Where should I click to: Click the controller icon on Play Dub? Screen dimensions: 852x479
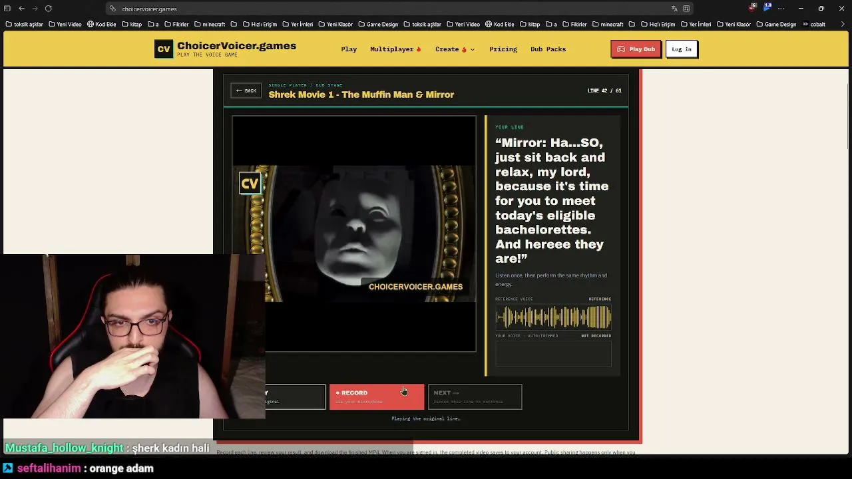click(621, 49)
